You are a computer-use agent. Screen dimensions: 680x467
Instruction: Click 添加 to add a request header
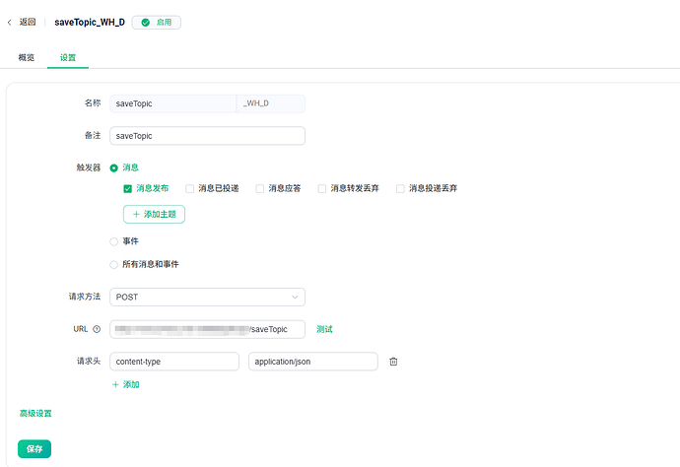click(x=125, y=384)
